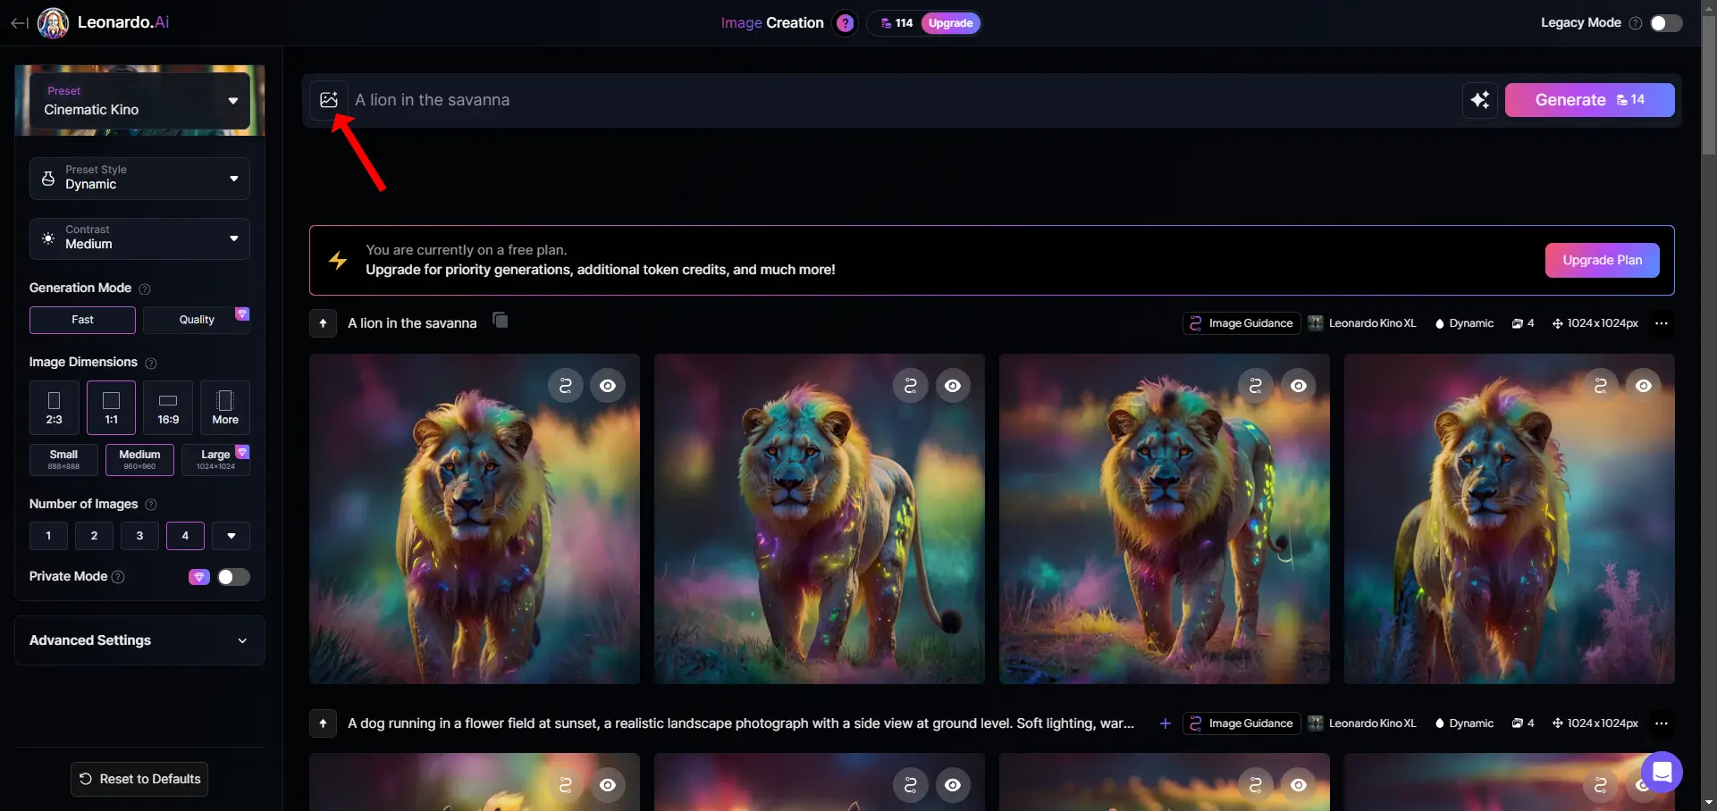The width and height of the screenshot is (1717, 811).
Task: Open image upload icon in prompt bar
Action: [x=329, y=100]
